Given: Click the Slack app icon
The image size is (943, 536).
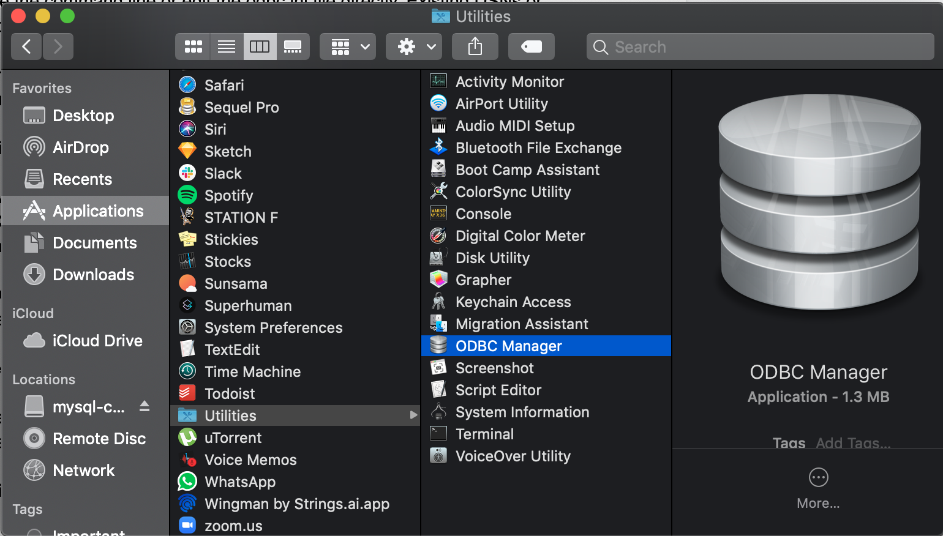Looking at the screenshot, I should 187,173.
